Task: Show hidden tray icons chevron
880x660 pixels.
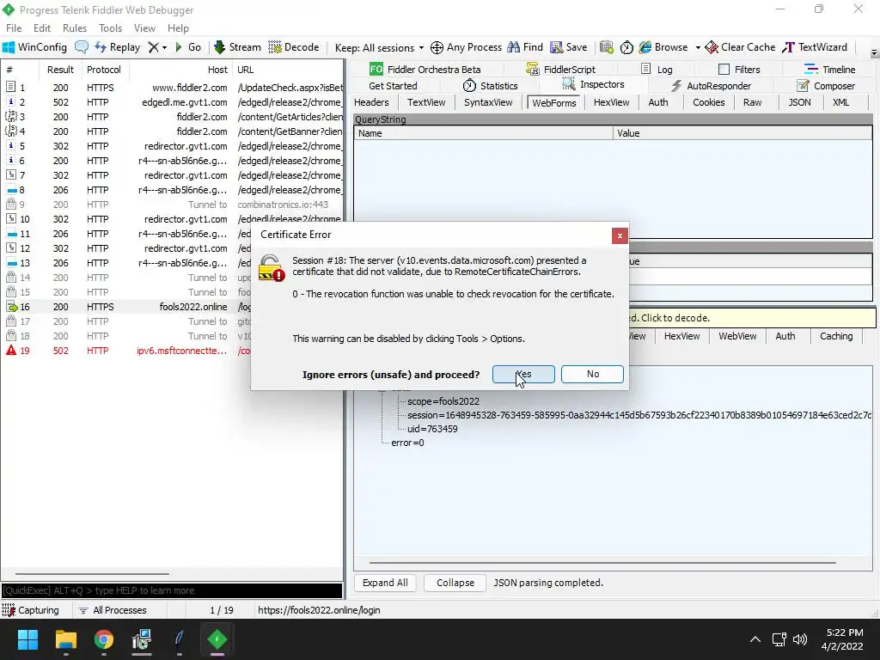Action: point(755,639)
